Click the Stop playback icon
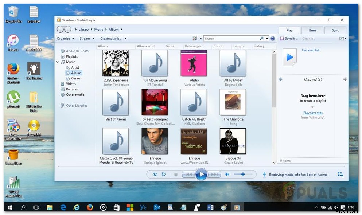Viewport: 362px width, 215px height. click(x=176, y=174)
